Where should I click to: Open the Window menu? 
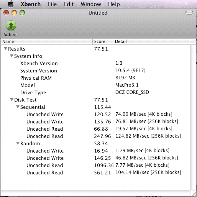click(91, 4)
